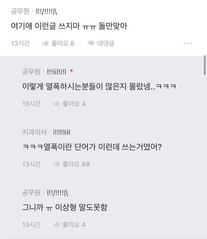Viewport: 207px width, 239px height.
Task: Like the top comment with 8 likes
Action: pyautogui.click(x=45, y=43)
